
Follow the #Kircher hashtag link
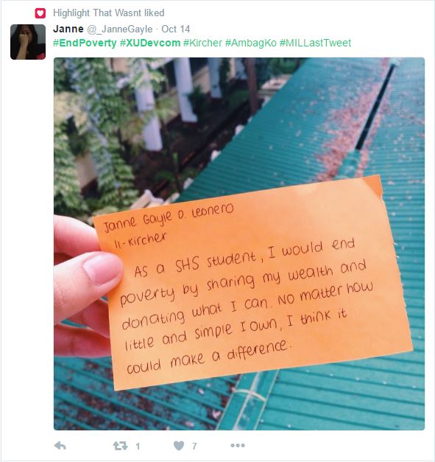[202, 43]
